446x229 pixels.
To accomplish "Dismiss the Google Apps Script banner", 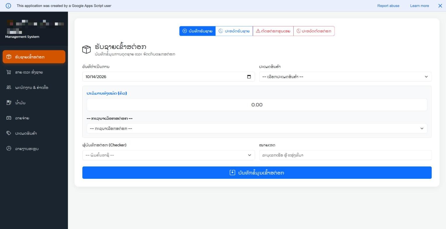I will pyautogui.click(x=440, y=6).
